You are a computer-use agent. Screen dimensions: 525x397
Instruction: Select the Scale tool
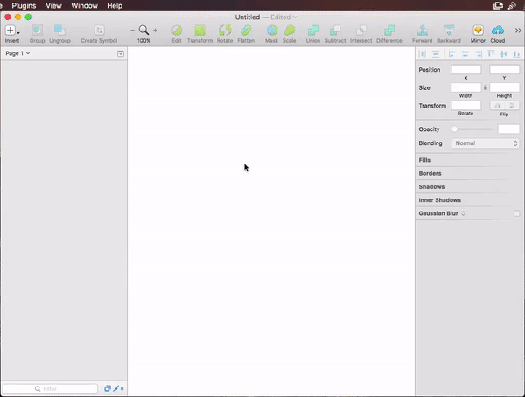(x=290, y=31)
